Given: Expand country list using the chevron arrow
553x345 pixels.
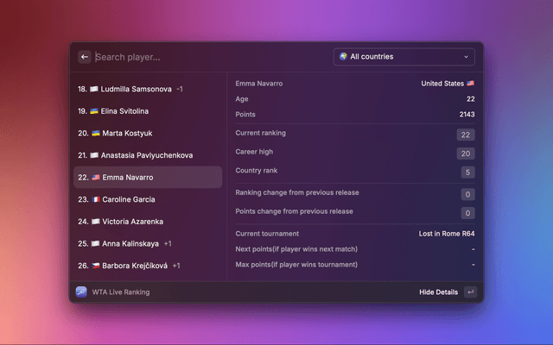Looking at the screenshot, I should click(467, 57).
